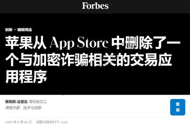Open author 赛勒斯·法里瓦 profile link
The height and width of the screenshot is (130, 190).
click(16, 101)
